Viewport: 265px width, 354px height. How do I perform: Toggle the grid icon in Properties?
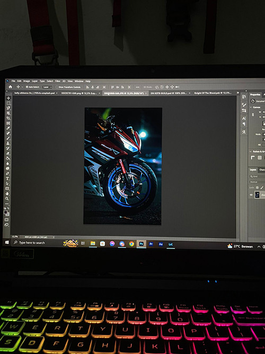pos(260,158)
